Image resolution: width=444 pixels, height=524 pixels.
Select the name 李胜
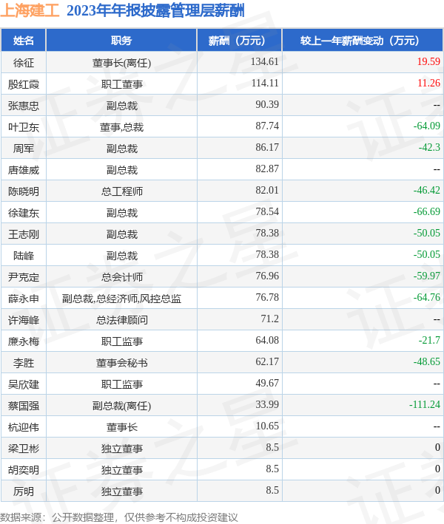[x=24, y=363]
